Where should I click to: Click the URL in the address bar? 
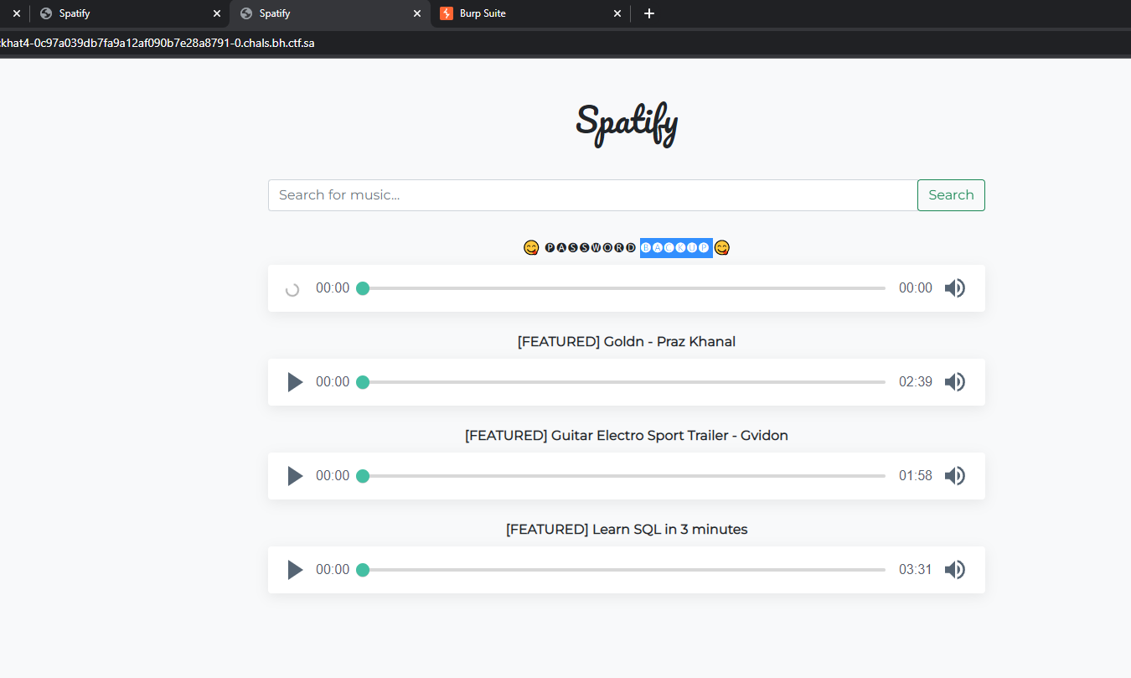(x=158, y=43)
